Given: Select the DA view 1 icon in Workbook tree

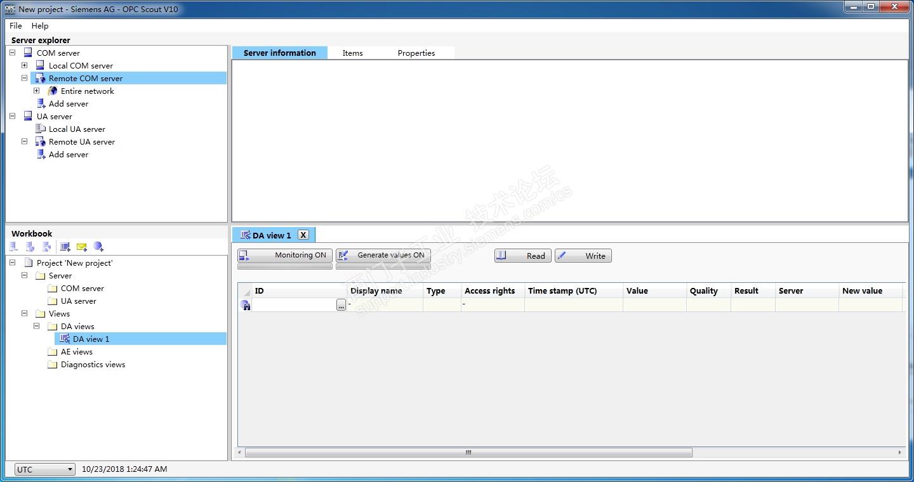Looking at the screenshot, I should (65, 339).
